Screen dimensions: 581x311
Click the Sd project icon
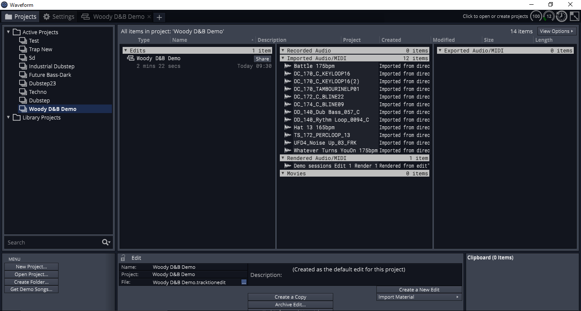point(23,58)
